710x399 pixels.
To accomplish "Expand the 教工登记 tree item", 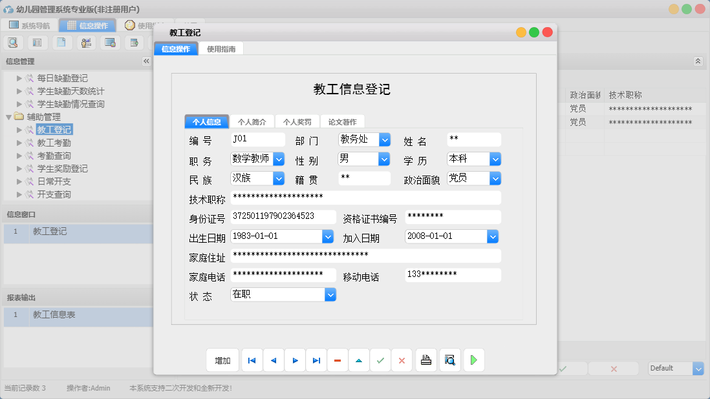I will pyautogui.click(x=17, y=129).
